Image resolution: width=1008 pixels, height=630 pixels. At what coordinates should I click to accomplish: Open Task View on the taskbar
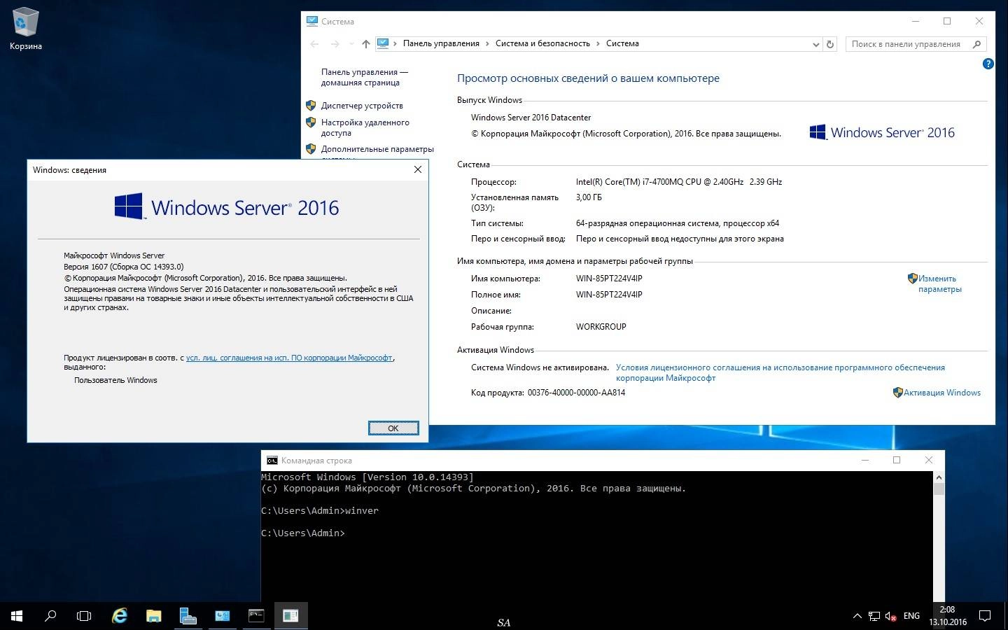[84, 616]
